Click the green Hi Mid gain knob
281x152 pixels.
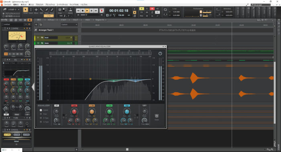tap(109, 111)
